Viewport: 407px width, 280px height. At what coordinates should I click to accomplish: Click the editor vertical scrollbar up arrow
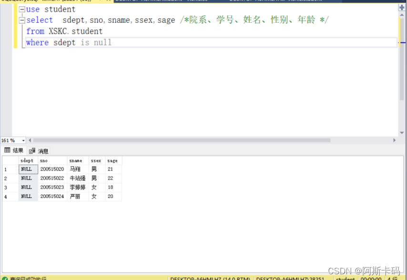click(402, 15)
